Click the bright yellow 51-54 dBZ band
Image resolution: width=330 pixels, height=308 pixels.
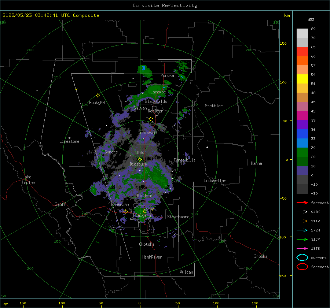point(302,79)
